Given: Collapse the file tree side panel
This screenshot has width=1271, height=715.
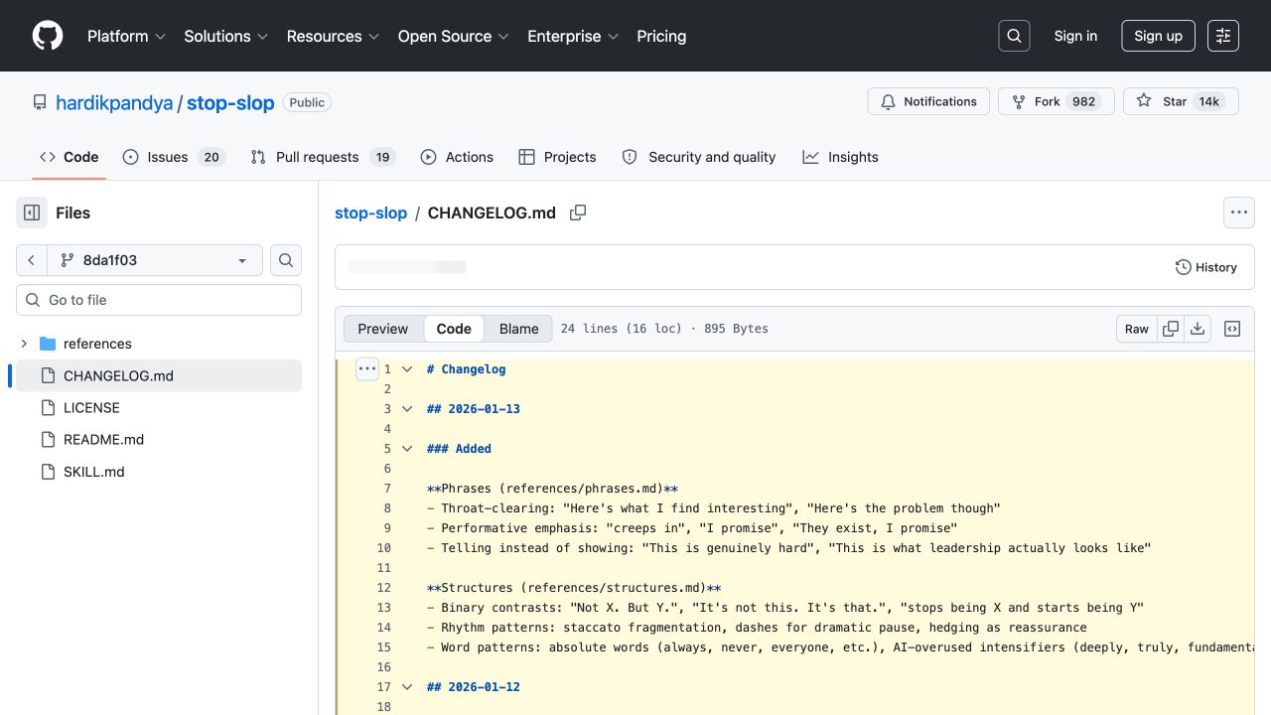Looking at the screenshot, I should [x=32, y=213].
